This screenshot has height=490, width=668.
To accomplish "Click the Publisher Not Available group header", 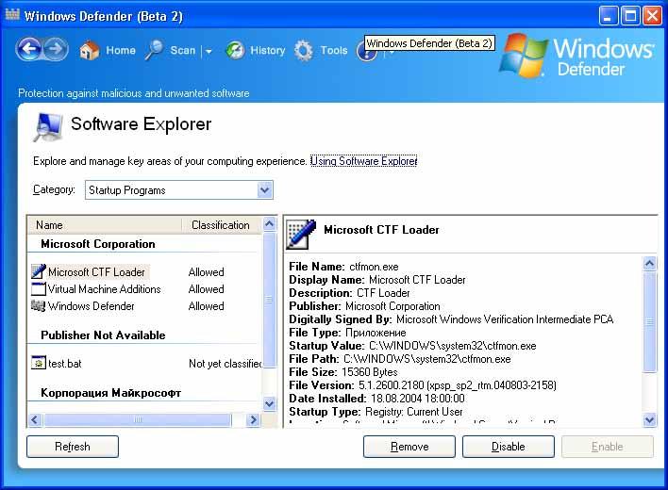I will [103, 335].
